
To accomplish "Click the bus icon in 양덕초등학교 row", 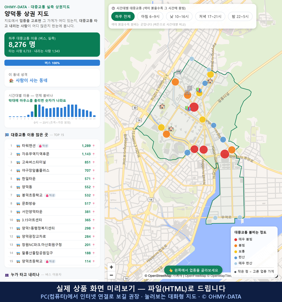I will (x=18, y=262).
